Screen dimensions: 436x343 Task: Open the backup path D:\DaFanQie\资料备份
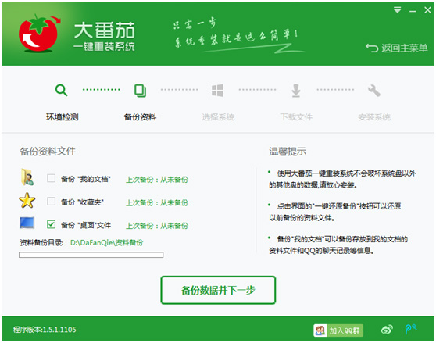pyautogui.click(x=106, y=243)
